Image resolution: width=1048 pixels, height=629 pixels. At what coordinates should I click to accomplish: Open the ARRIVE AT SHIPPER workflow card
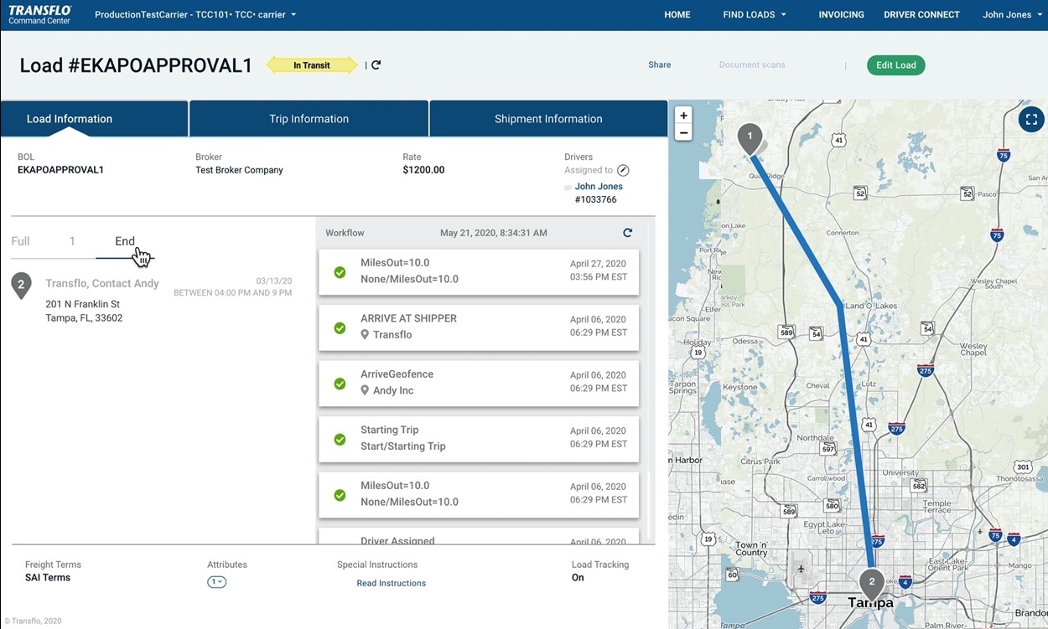click(x=479, y=327)
